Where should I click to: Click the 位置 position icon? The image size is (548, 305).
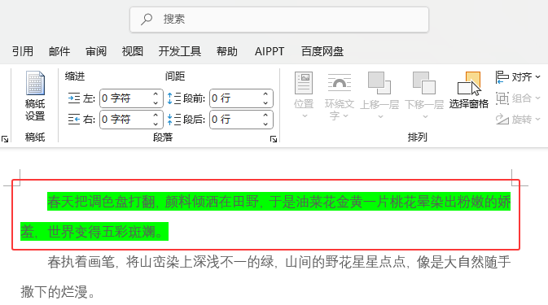tap(304, 83)
